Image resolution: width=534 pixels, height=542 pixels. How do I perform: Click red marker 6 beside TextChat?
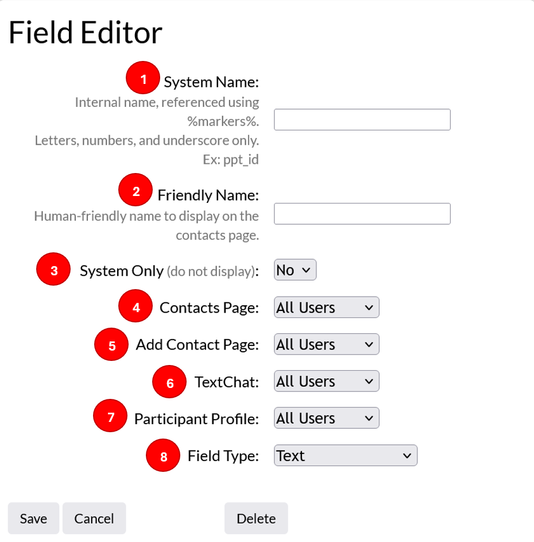click(x=169, y=382)
